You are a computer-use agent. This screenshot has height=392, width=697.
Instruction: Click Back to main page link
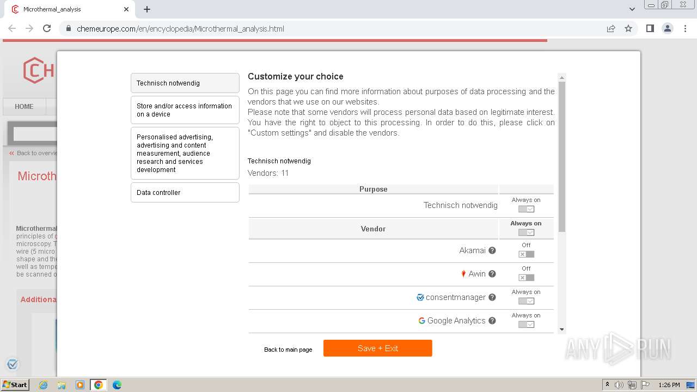tap(288, 350)
